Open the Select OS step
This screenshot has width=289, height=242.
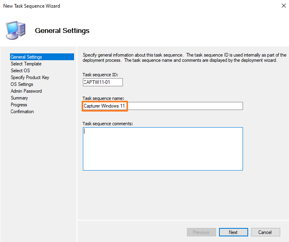[20, 71]
